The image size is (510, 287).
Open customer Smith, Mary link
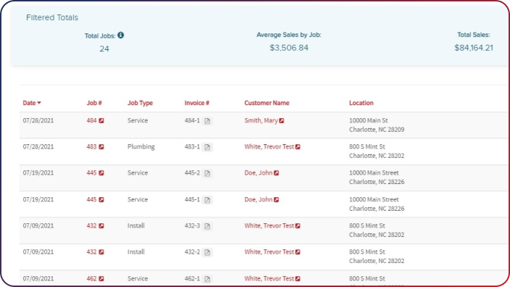[x=261, y=120]
